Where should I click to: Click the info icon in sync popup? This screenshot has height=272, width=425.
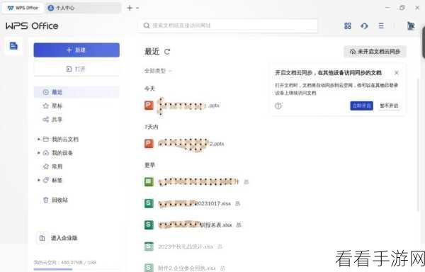(278, 106)
